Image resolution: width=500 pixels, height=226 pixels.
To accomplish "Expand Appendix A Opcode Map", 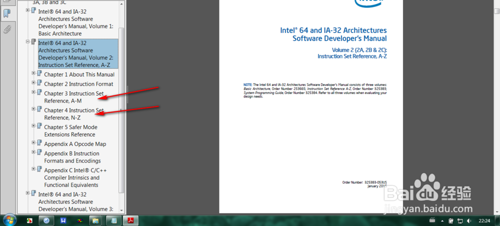I will (x=33, y=142).
